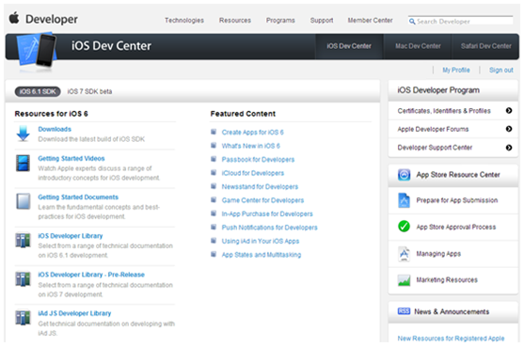Click the Marketing Resources chart icon

point(404,280)
